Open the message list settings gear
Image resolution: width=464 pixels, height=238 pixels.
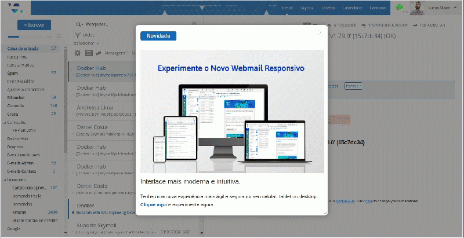(78, 53)
